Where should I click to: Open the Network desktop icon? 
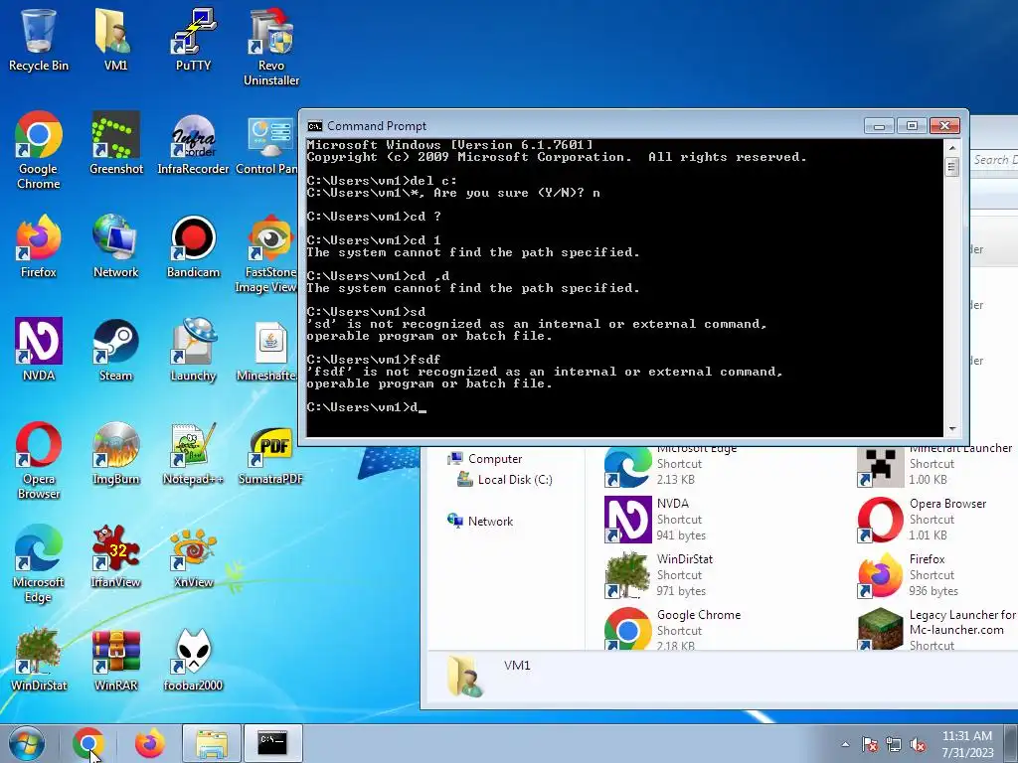[x=115, y=245]
